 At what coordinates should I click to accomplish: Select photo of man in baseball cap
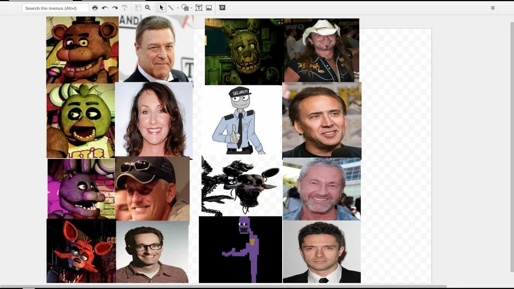click(x=152, y=189)
